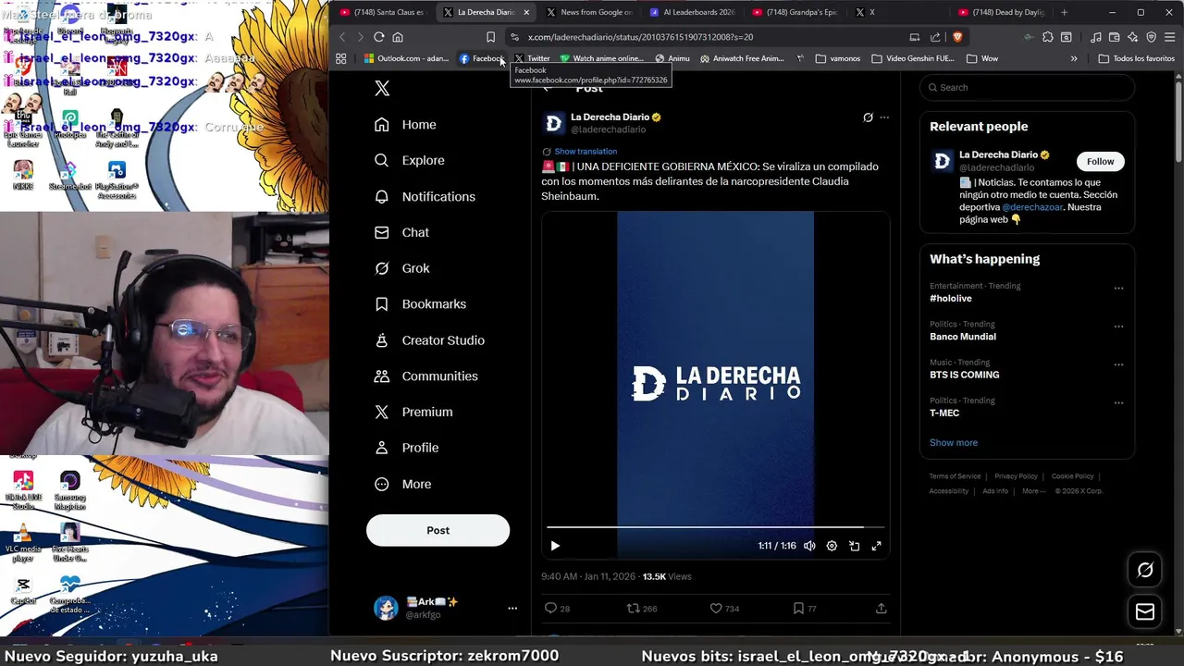Open more options for Banco Mundial trend
This screenshot has width=1184, height=666.
point(1118,327)
